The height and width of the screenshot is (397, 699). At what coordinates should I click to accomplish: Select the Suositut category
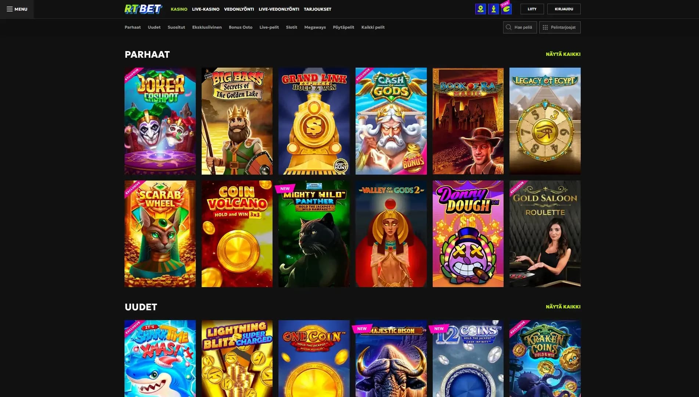coord(176,27)
